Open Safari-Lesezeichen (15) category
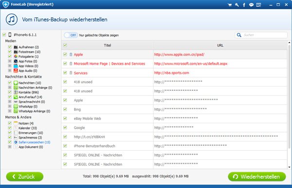Image resolution: width=292 pixels, height=188 pixels. (35, 142)
